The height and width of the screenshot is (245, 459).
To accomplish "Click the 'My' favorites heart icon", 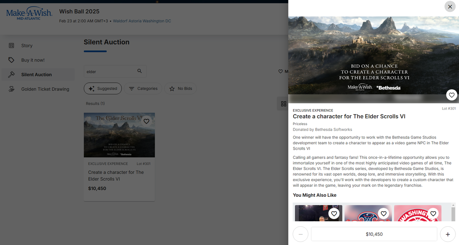I will point(280,72).
